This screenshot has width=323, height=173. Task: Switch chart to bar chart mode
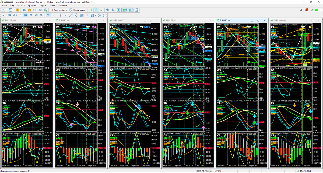click(90, 10)
